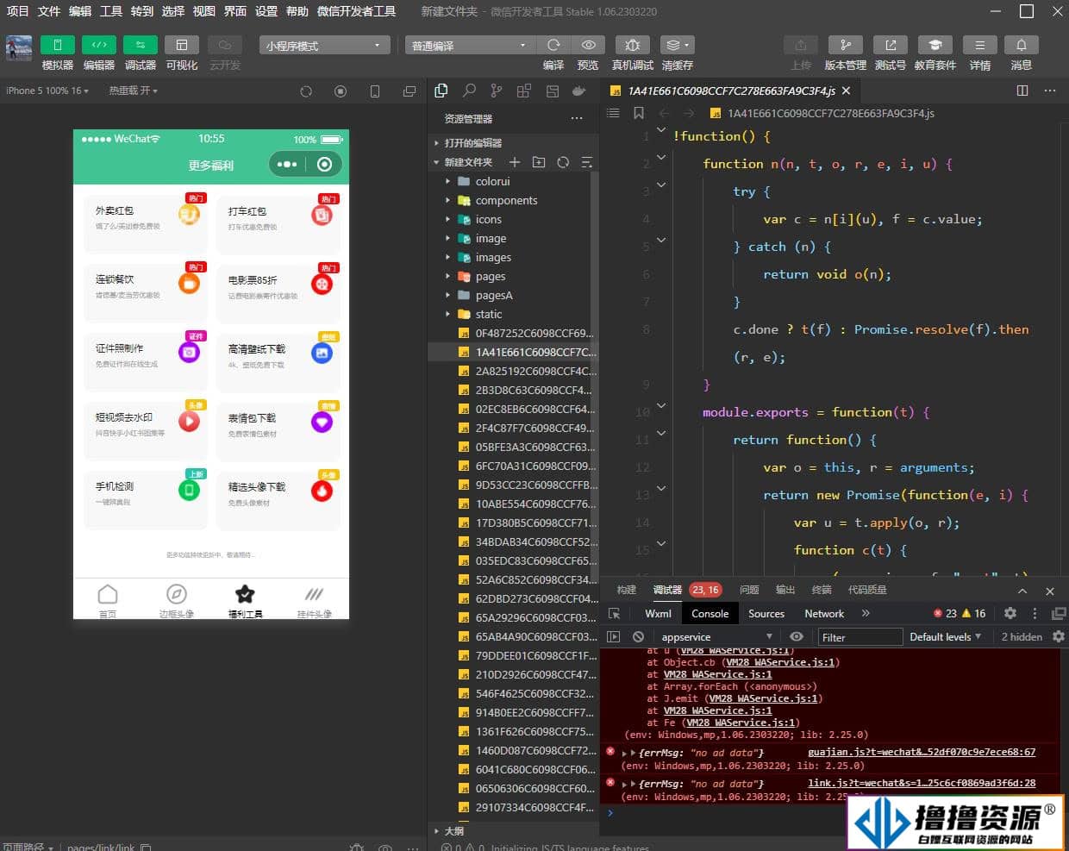Switch to the Sources tab
1069x851 pixels.
click(766, 614)
